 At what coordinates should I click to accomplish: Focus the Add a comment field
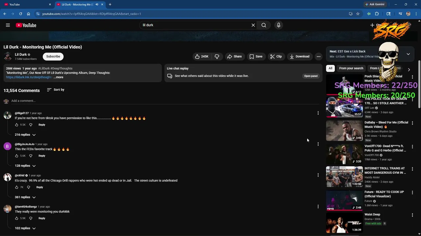(165, 101)
